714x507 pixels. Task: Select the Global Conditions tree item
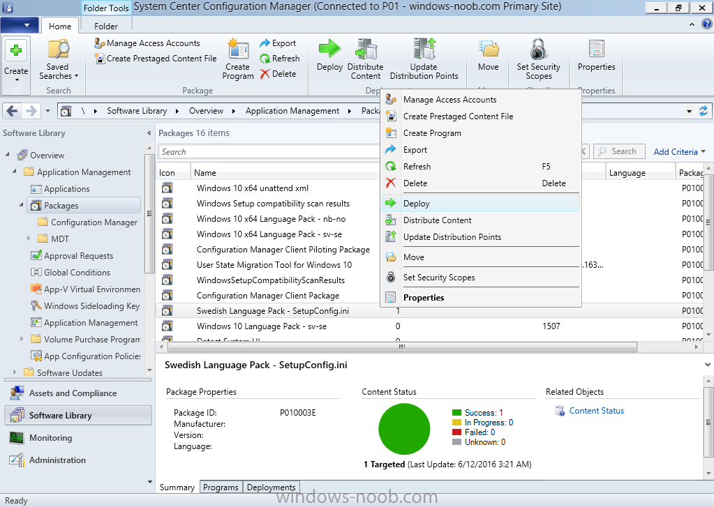coord(77,272)
